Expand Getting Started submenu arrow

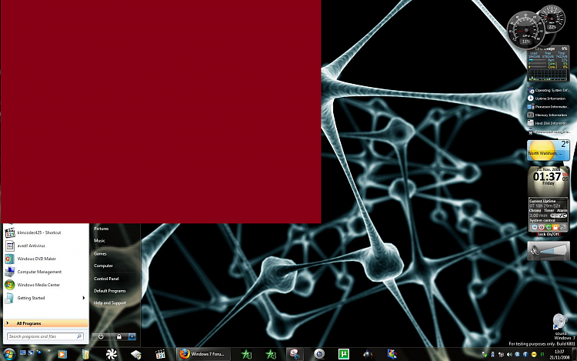pos(84,298)
